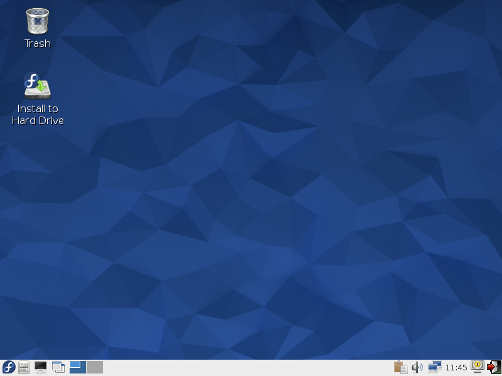502x376 pixels.
Task: Open the terminal launcher in the taskbar
Action: click(x=41, y=367)
